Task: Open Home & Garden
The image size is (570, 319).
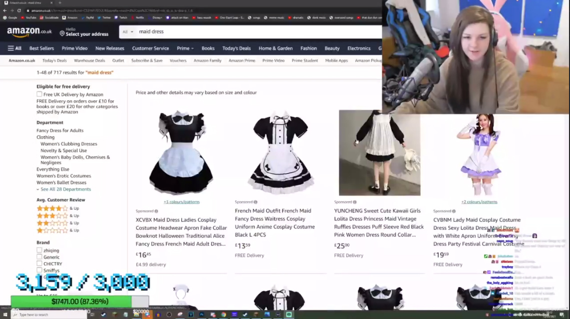Action: 276,48
